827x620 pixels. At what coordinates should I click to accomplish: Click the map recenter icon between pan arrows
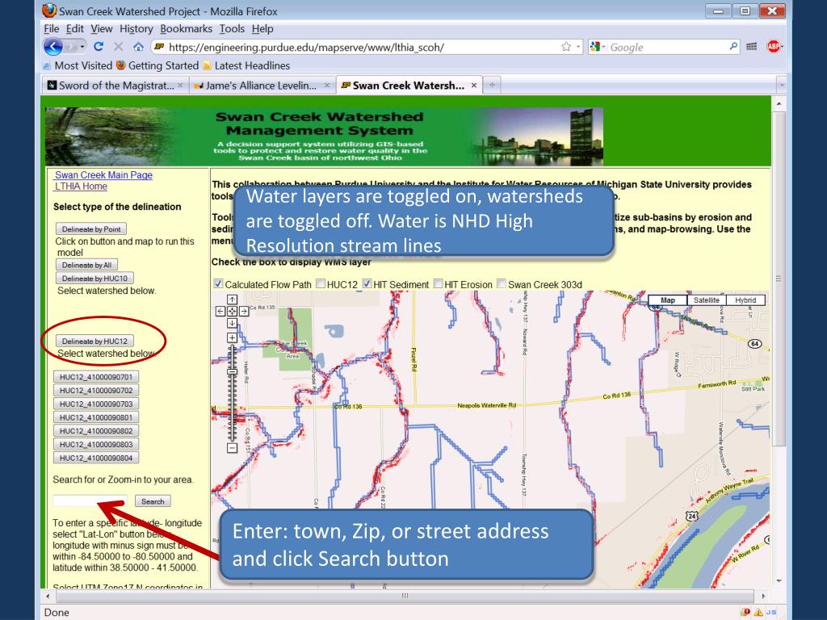pos(232,312)
